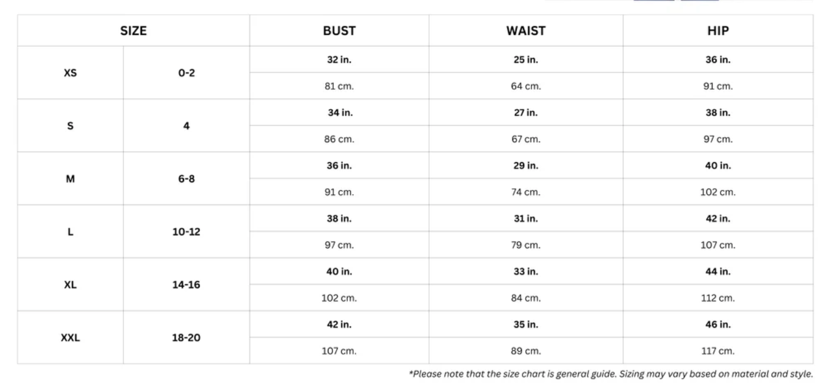Click the BUST column header

(339, 31)
